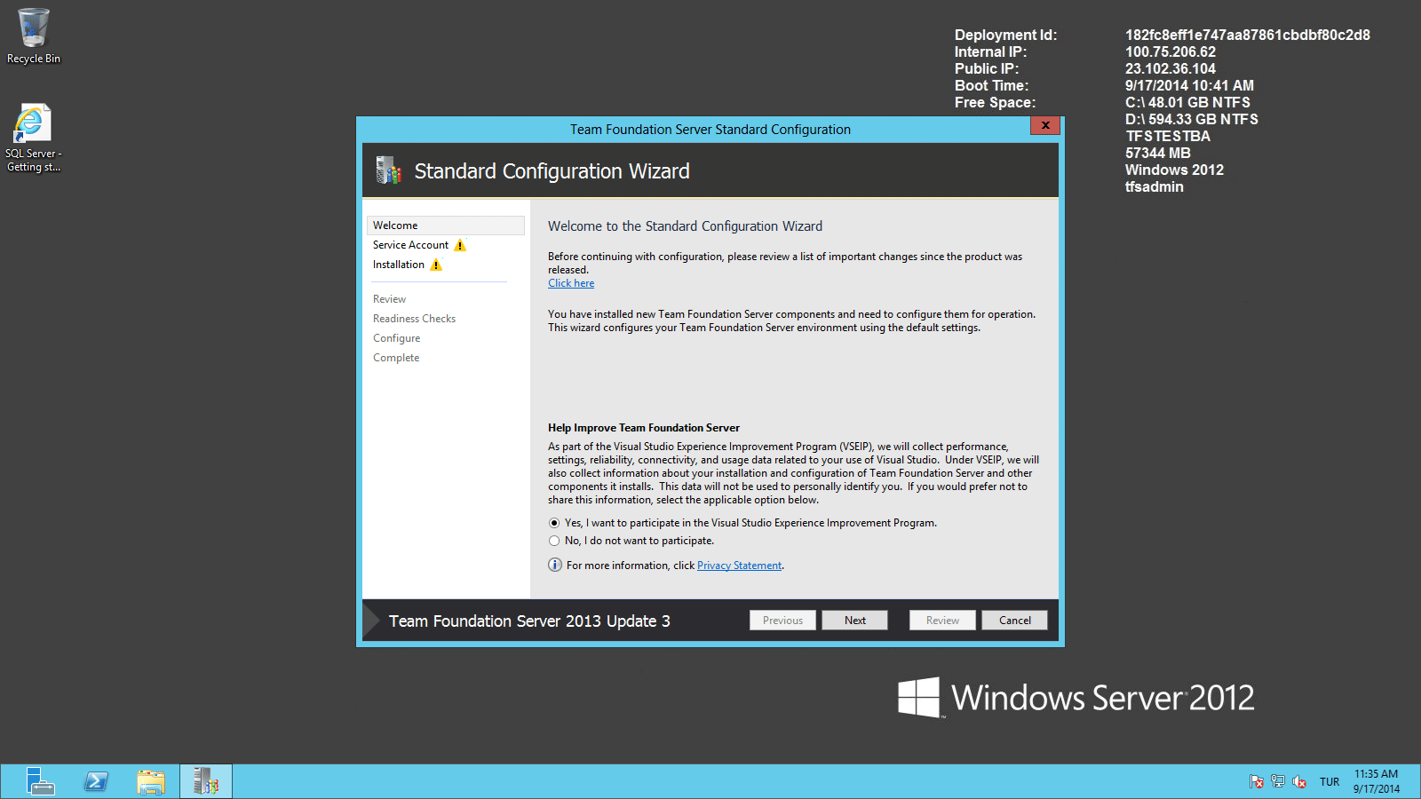Open Server Manager from the taskbar
Screen dimensions: 1421x799
(x=40, y=781)
